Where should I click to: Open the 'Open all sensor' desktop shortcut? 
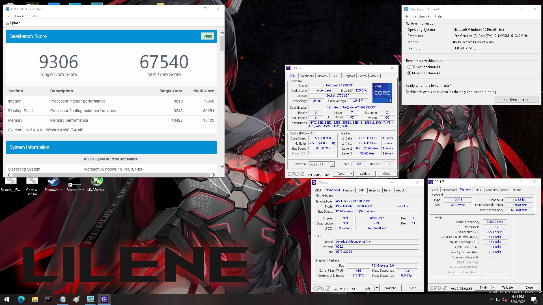click(32, 186)
